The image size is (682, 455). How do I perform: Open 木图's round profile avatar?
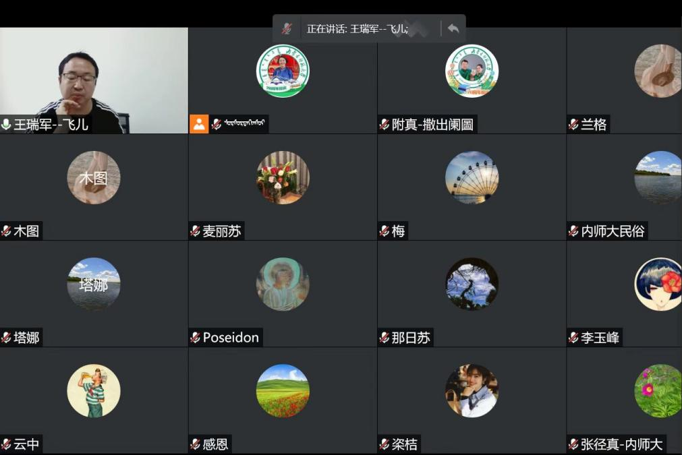[x=94, y=177]
